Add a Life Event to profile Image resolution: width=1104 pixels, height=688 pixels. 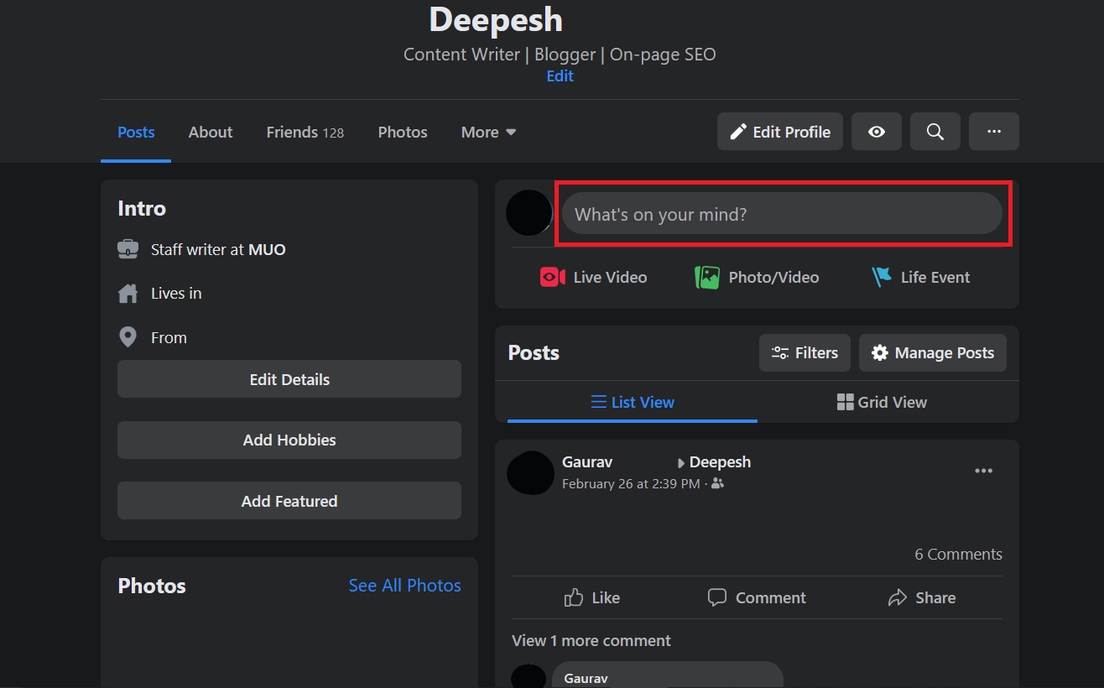point(920,277)
